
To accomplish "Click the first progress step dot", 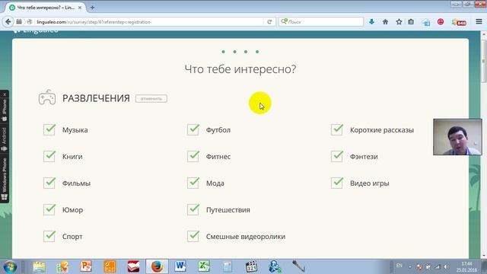I will pyautogui.click(x=223, y=52).
